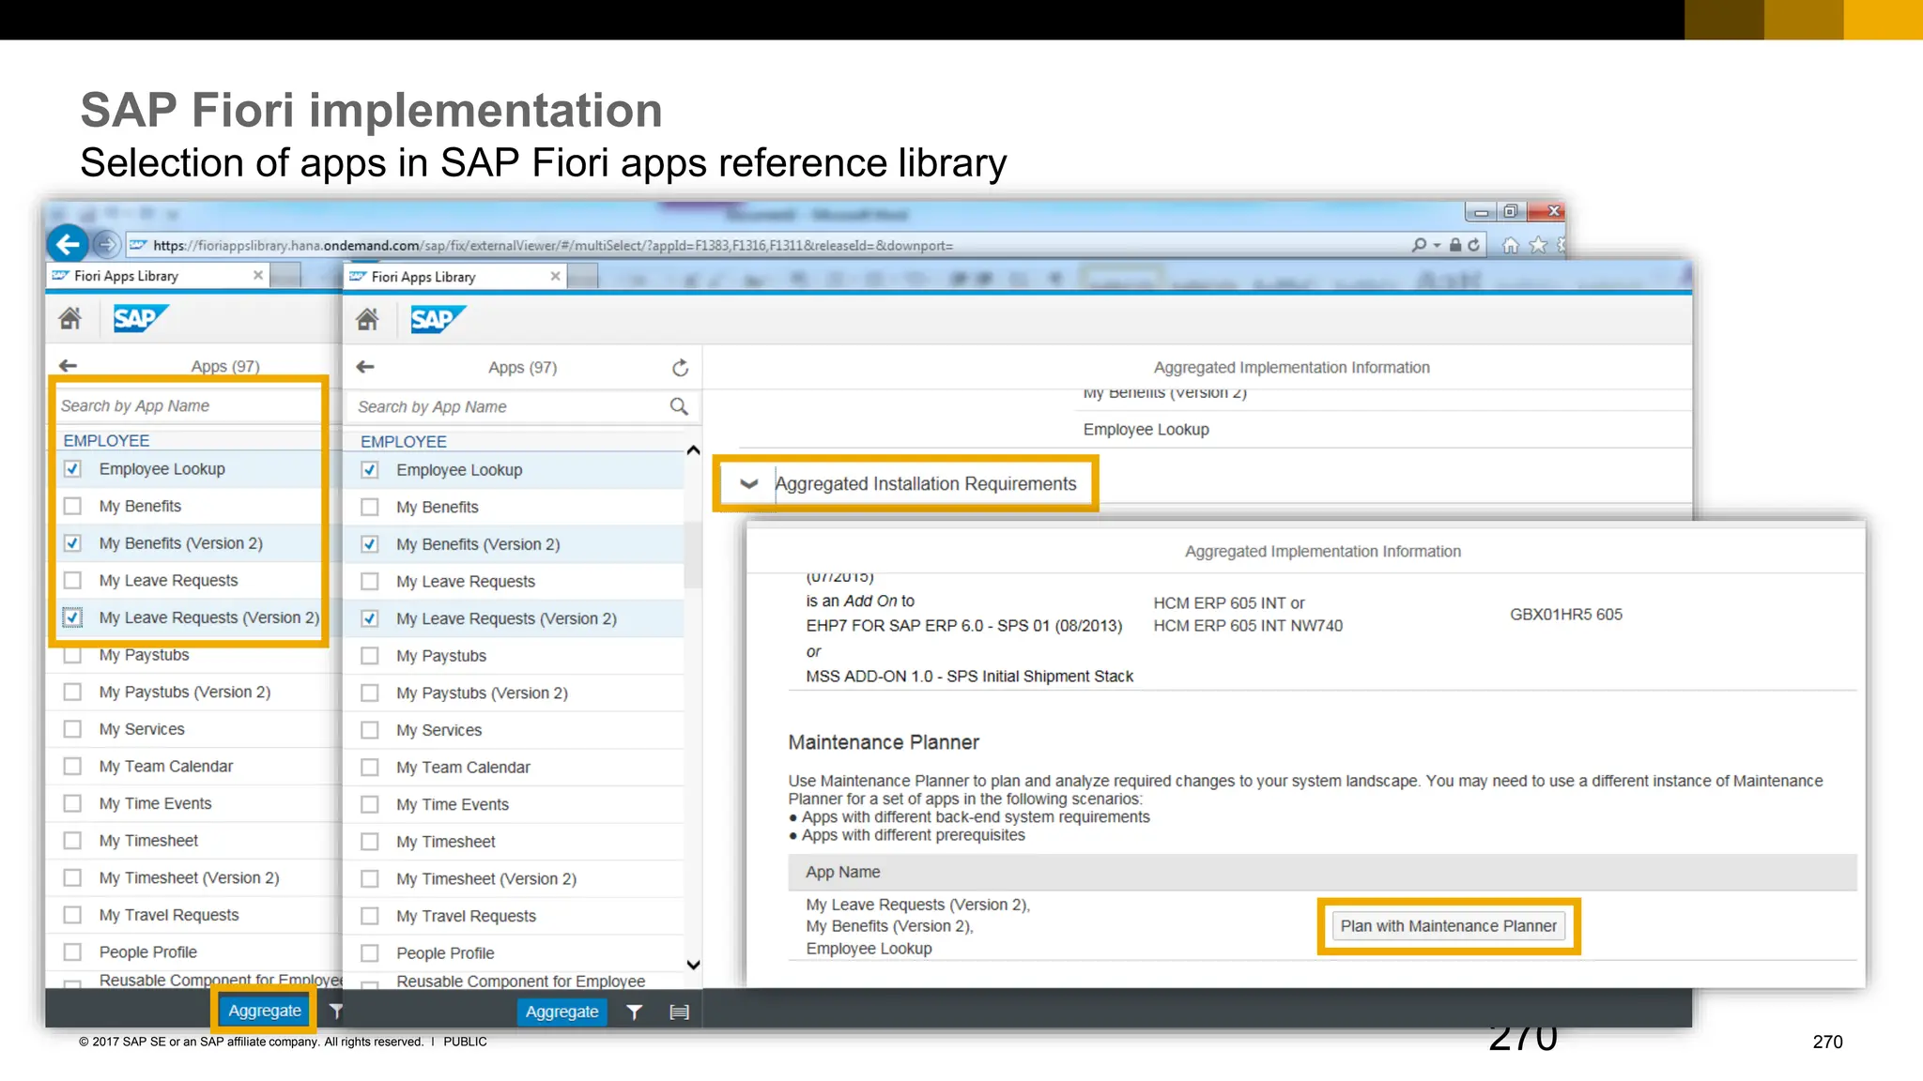Uncheck My Benefits (Version 2) in left window
Viewport: 1923px width, 1081px height.
coord(72,542)
